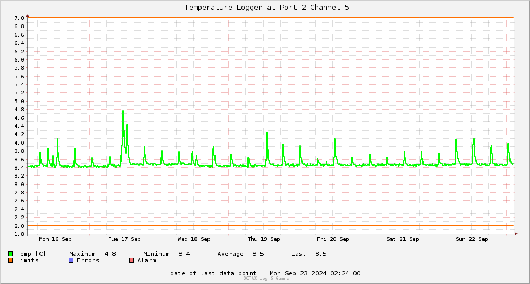
Task: Click the 'Wed 18 Sep' axis label
Action: (194, 239)
